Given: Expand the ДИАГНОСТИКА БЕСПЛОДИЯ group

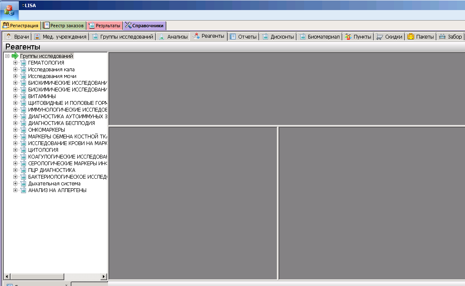Looking at the screenshot, I should click(x=16, y=123).
